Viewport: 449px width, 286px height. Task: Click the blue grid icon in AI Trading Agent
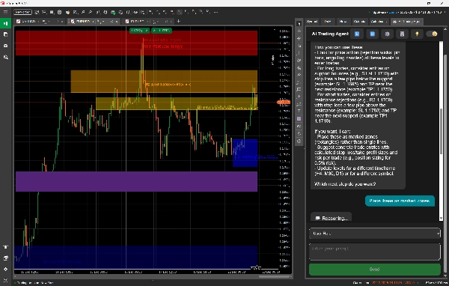[372, 34]
